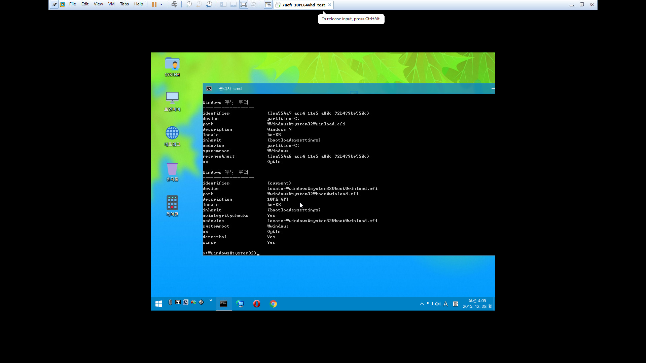Click the resumeobject entry in cmd output
This screenshot has height=363, width=646.
pos(219,156)
